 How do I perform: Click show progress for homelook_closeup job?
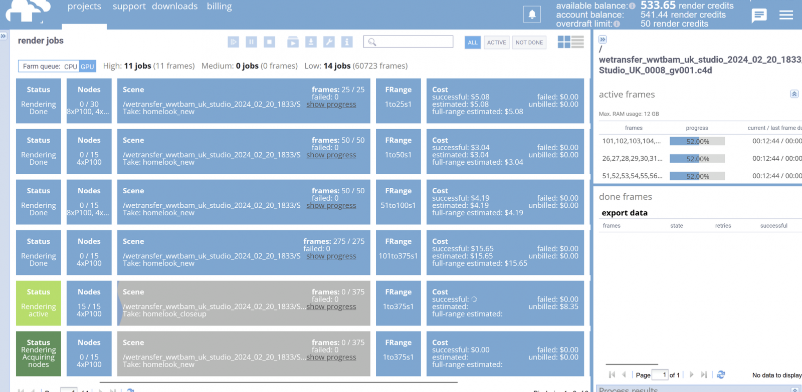click(331, 306)
